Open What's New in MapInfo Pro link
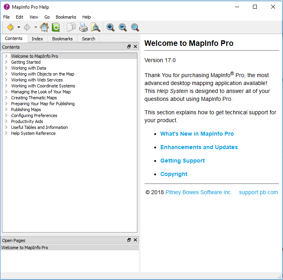This screenshot has height=280, width=283. point(197,134)
